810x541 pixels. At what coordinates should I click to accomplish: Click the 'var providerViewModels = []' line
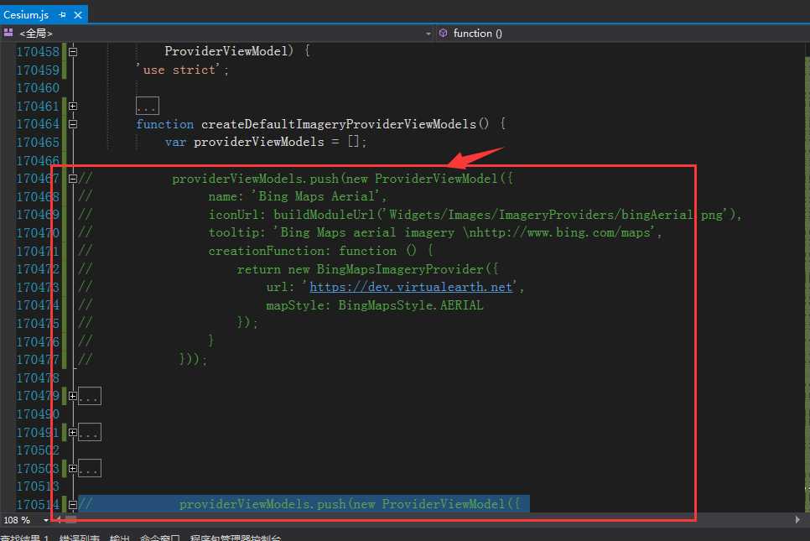266,142
